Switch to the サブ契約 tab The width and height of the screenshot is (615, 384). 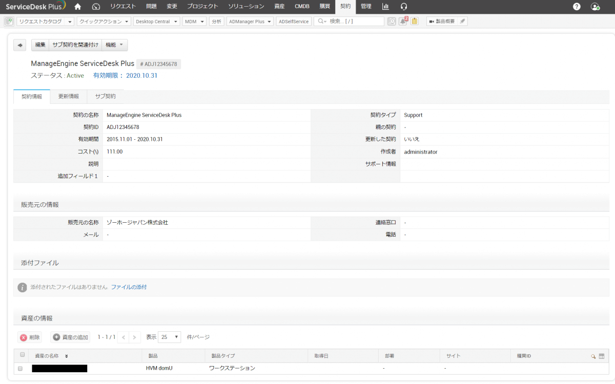coord(105,96)
